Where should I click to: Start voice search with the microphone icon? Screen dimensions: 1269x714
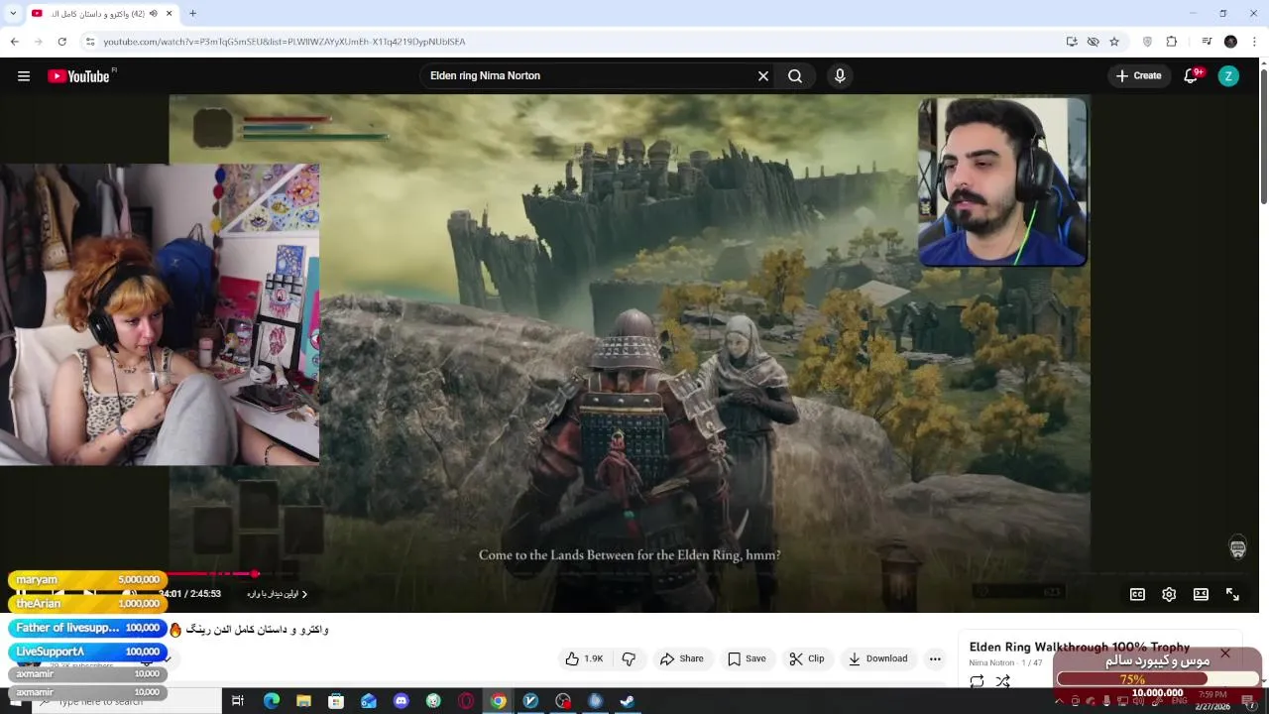pos(840,76)
